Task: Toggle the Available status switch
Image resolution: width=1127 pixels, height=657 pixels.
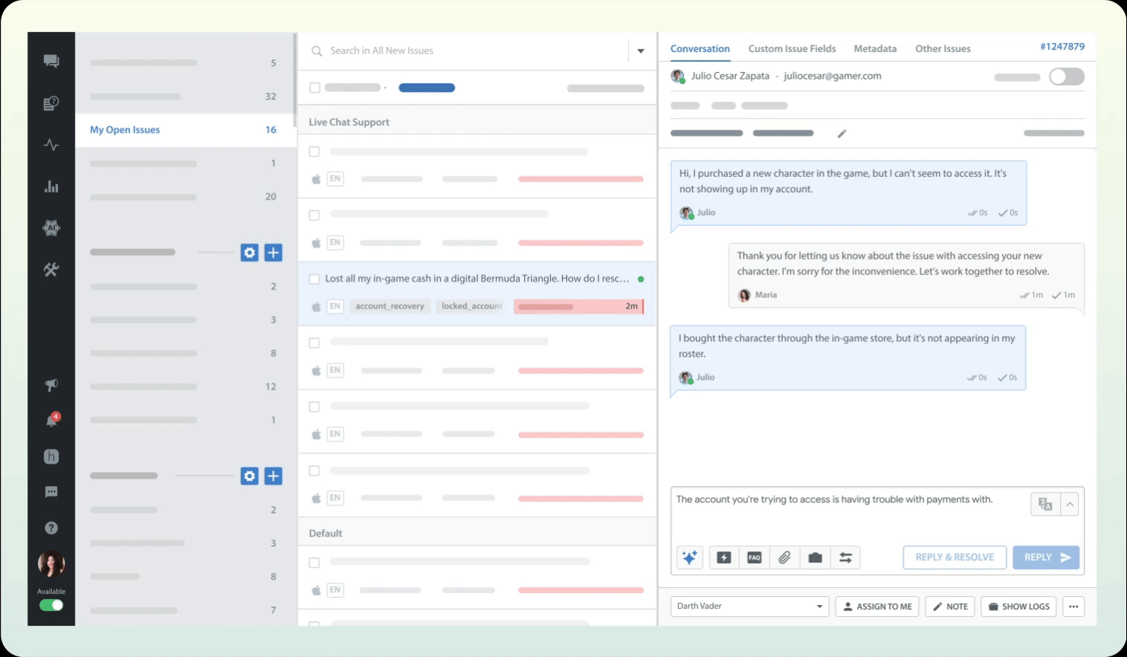Action: pos(51,605)
